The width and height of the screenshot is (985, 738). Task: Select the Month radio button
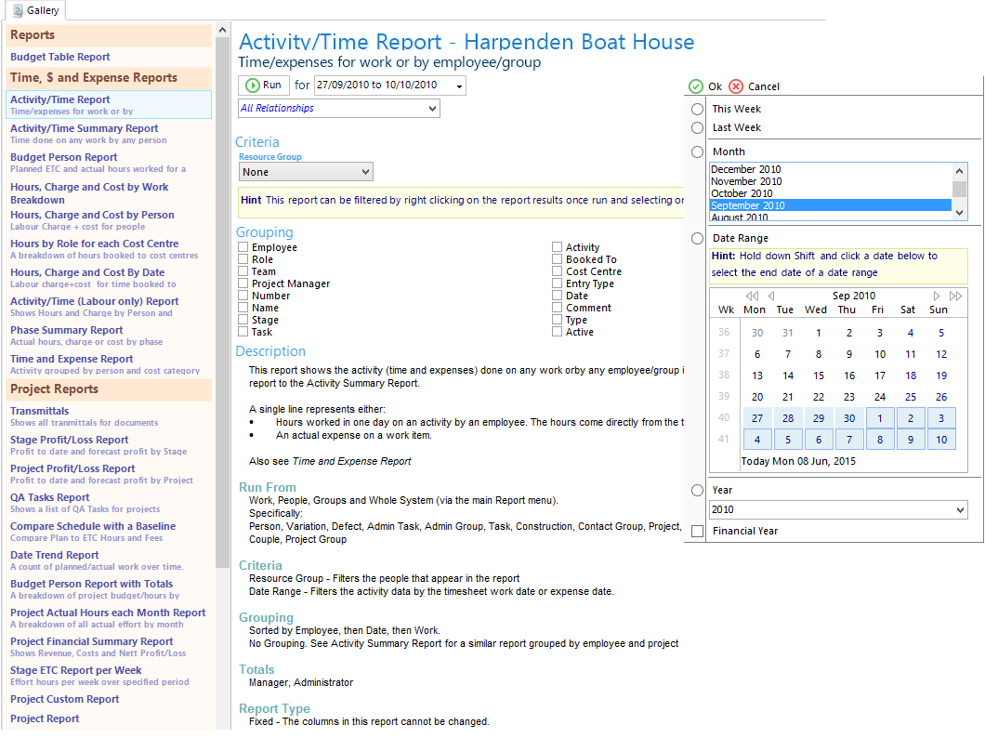click(x=697, y=152)
